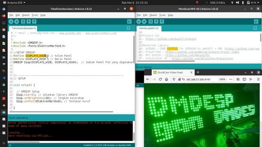
Task: Open Help menu in TeksDiamdanJalan window
Action: pos(43,15)
